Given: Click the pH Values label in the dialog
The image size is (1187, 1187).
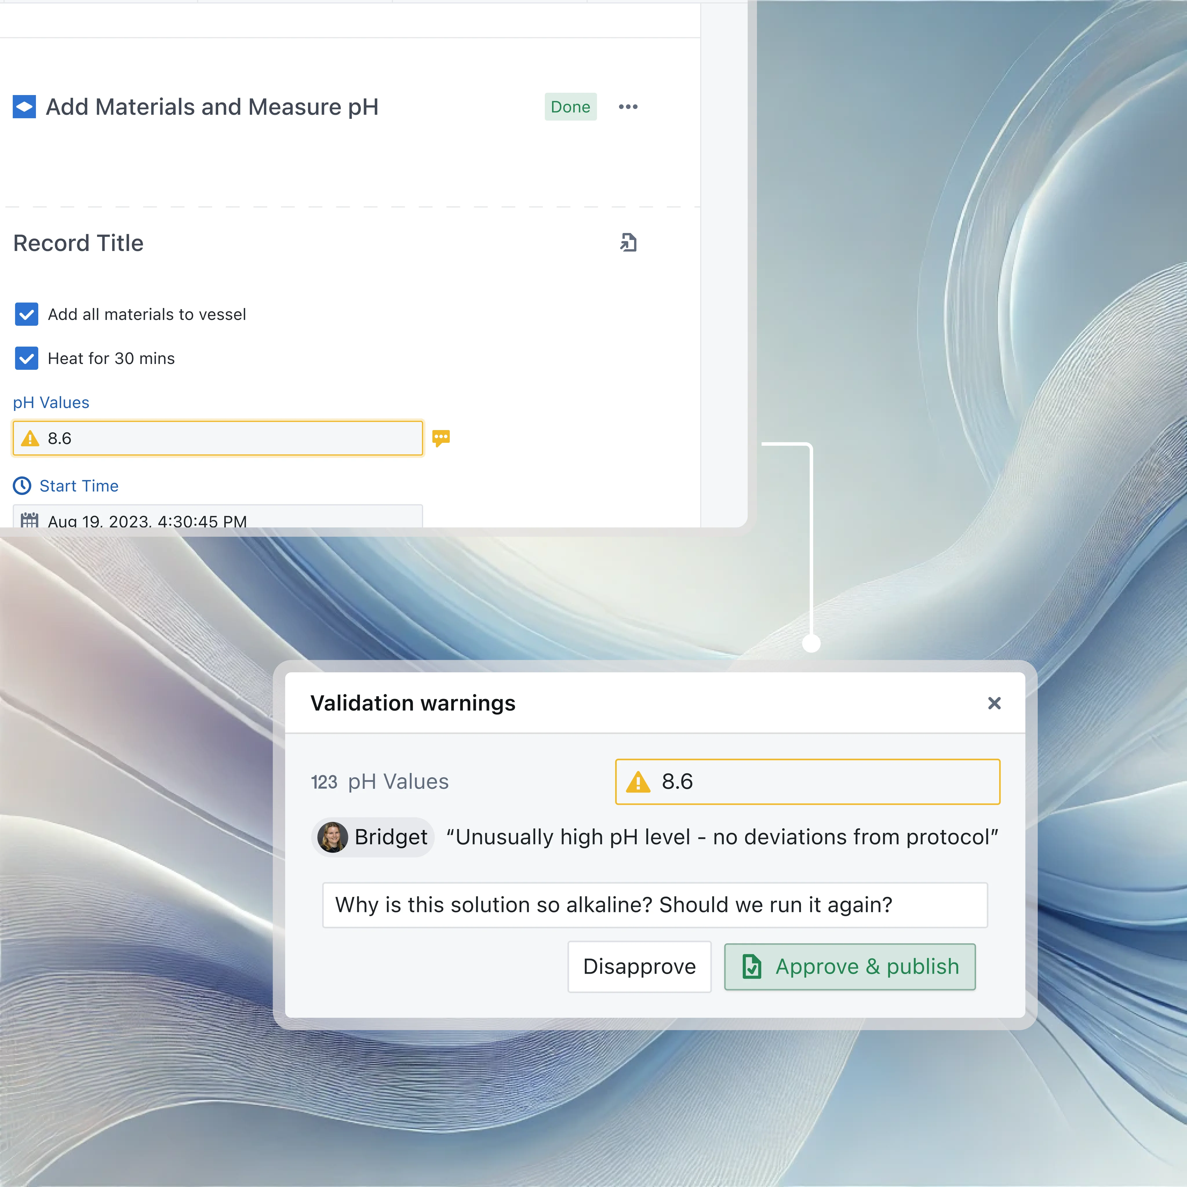Looking at the screenshot, I should pyautogui.click(x=398, y=782).
